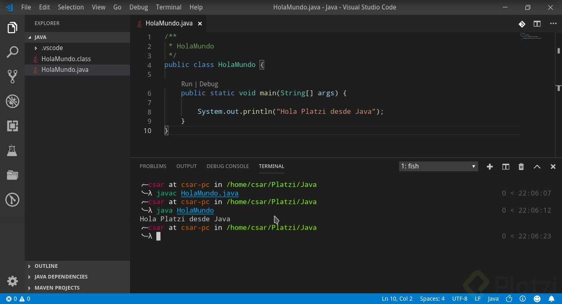Click the Run code lens above main
The height and width of the screenshot is (304, 562).
pos(187,84)
